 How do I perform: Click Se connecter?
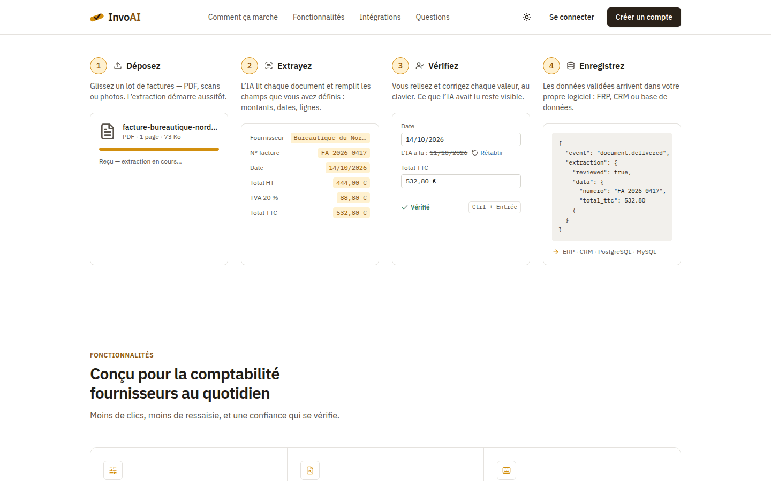(572, 17)
